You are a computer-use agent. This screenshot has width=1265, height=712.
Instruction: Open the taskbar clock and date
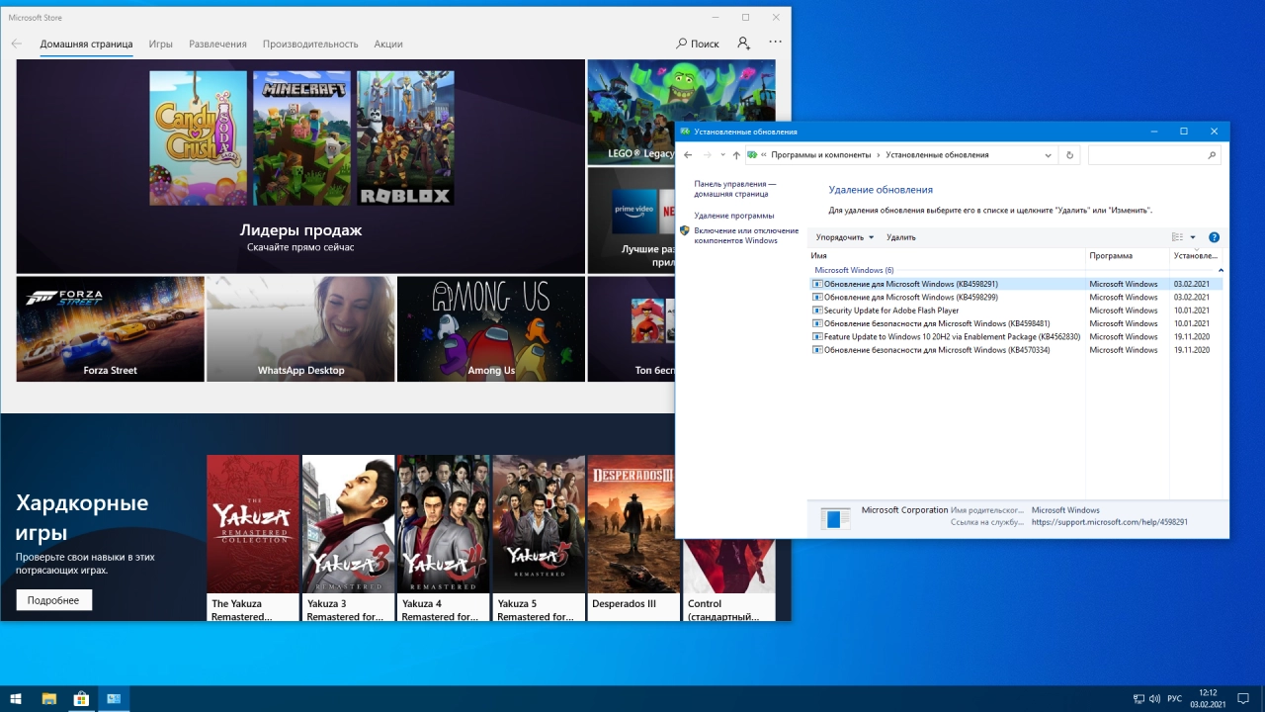click(1208, 699)
